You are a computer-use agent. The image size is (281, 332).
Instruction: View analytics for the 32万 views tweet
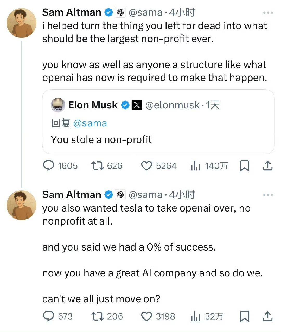195,316
